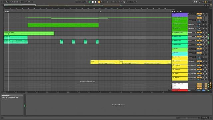213x120 pixels.
Task: Start playback with the Play button
Action: click(x=90, y=2)
